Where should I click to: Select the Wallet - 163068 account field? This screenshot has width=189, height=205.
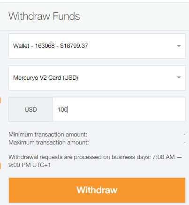point(97,46)
